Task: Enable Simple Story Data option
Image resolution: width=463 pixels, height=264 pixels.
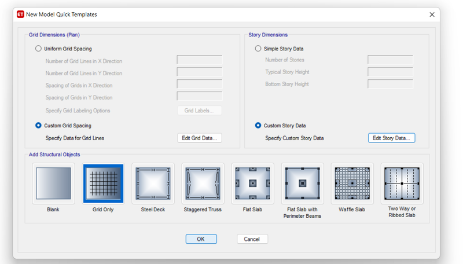Action: 258,49
